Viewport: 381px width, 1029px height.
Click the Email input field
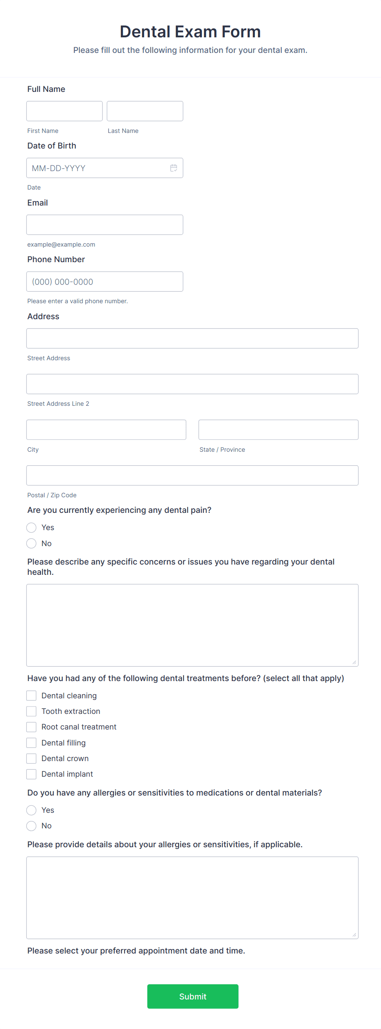(104, 224)
